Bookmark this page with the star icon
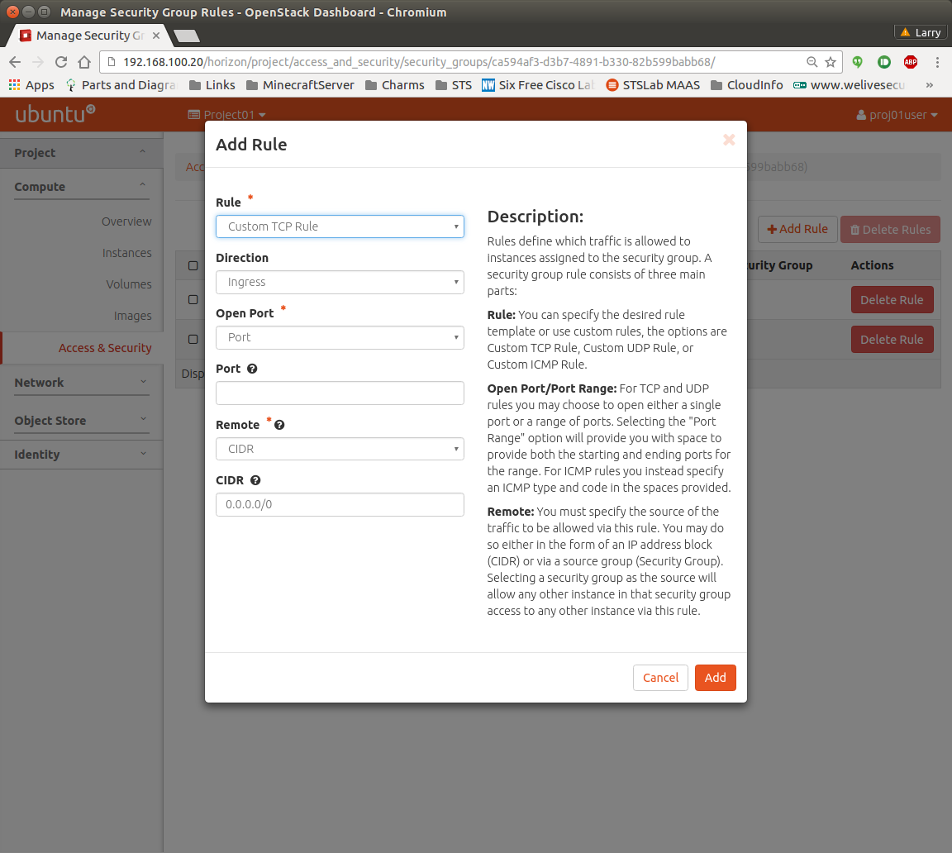This screenshot has width=952, height=853. (x=831, y=62)
